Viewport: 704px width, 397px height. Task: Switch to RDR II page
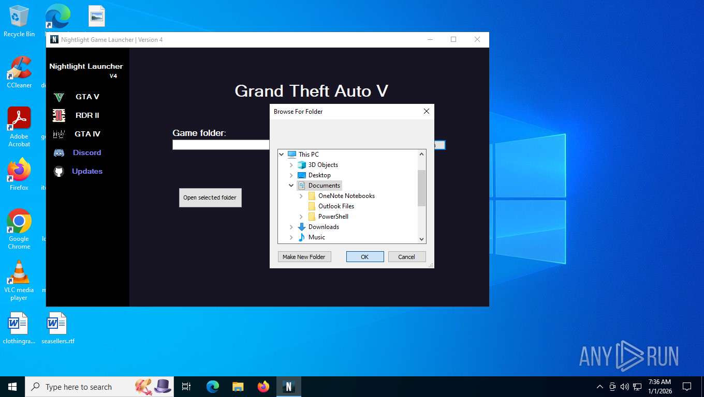pyautogui.click(x=87, y=115)
